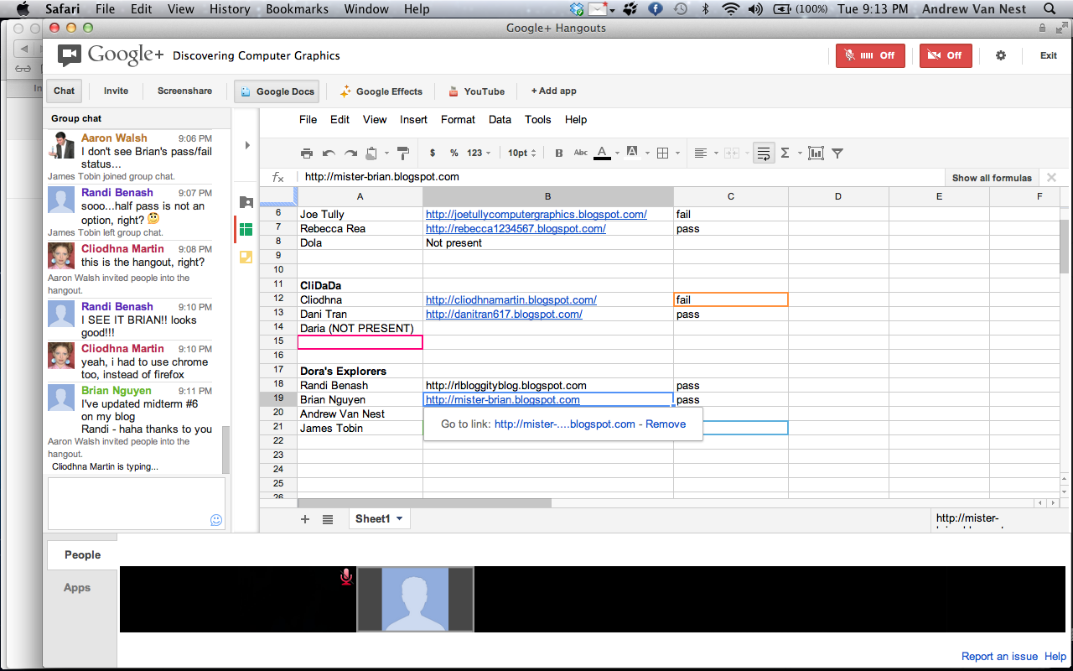Open the cell background color picker

click(x=633, y=153)
